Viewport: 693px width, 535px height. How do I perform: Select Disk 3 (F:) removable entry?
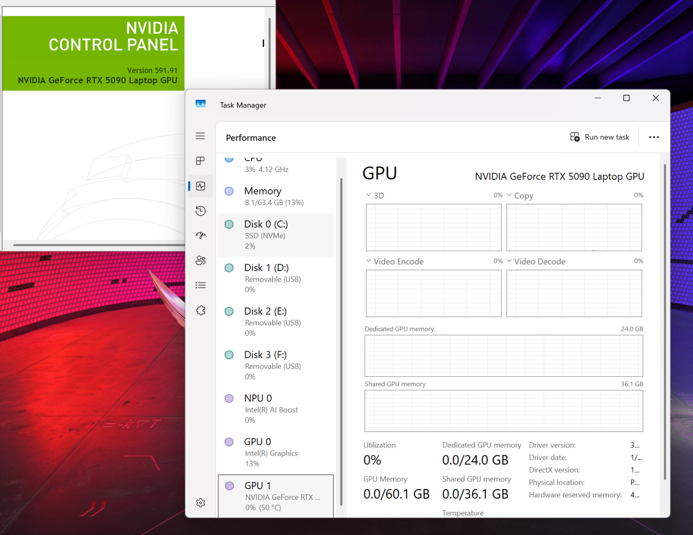point(276,365)
